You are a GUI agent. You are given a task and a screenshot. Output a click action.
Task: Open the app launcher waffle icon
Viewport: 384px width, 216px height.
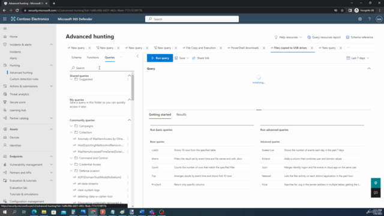point(5,19)
